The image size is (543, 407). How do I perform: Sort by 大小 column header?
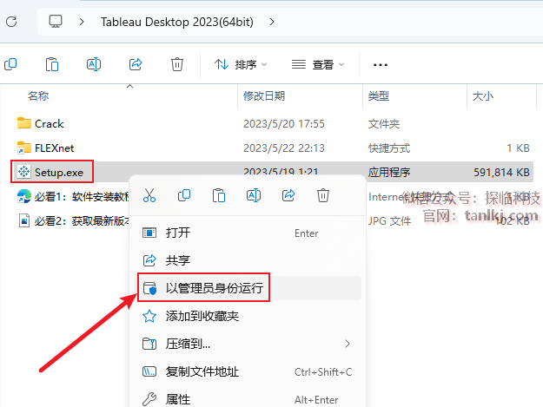(x=483, y=95)
